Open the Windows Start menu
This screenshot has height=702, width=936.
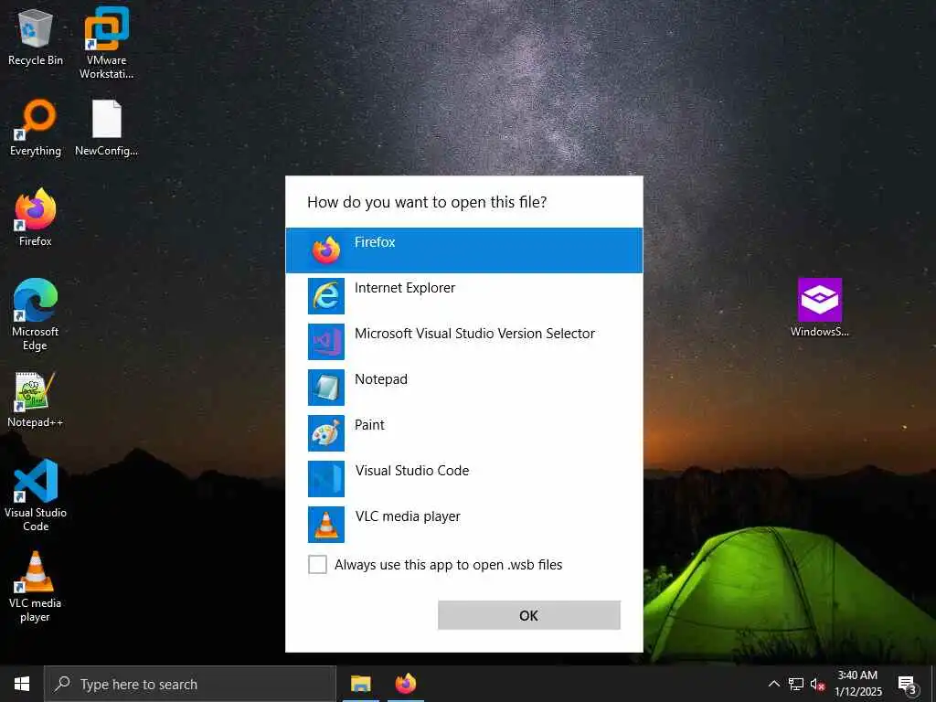[22, 684]
